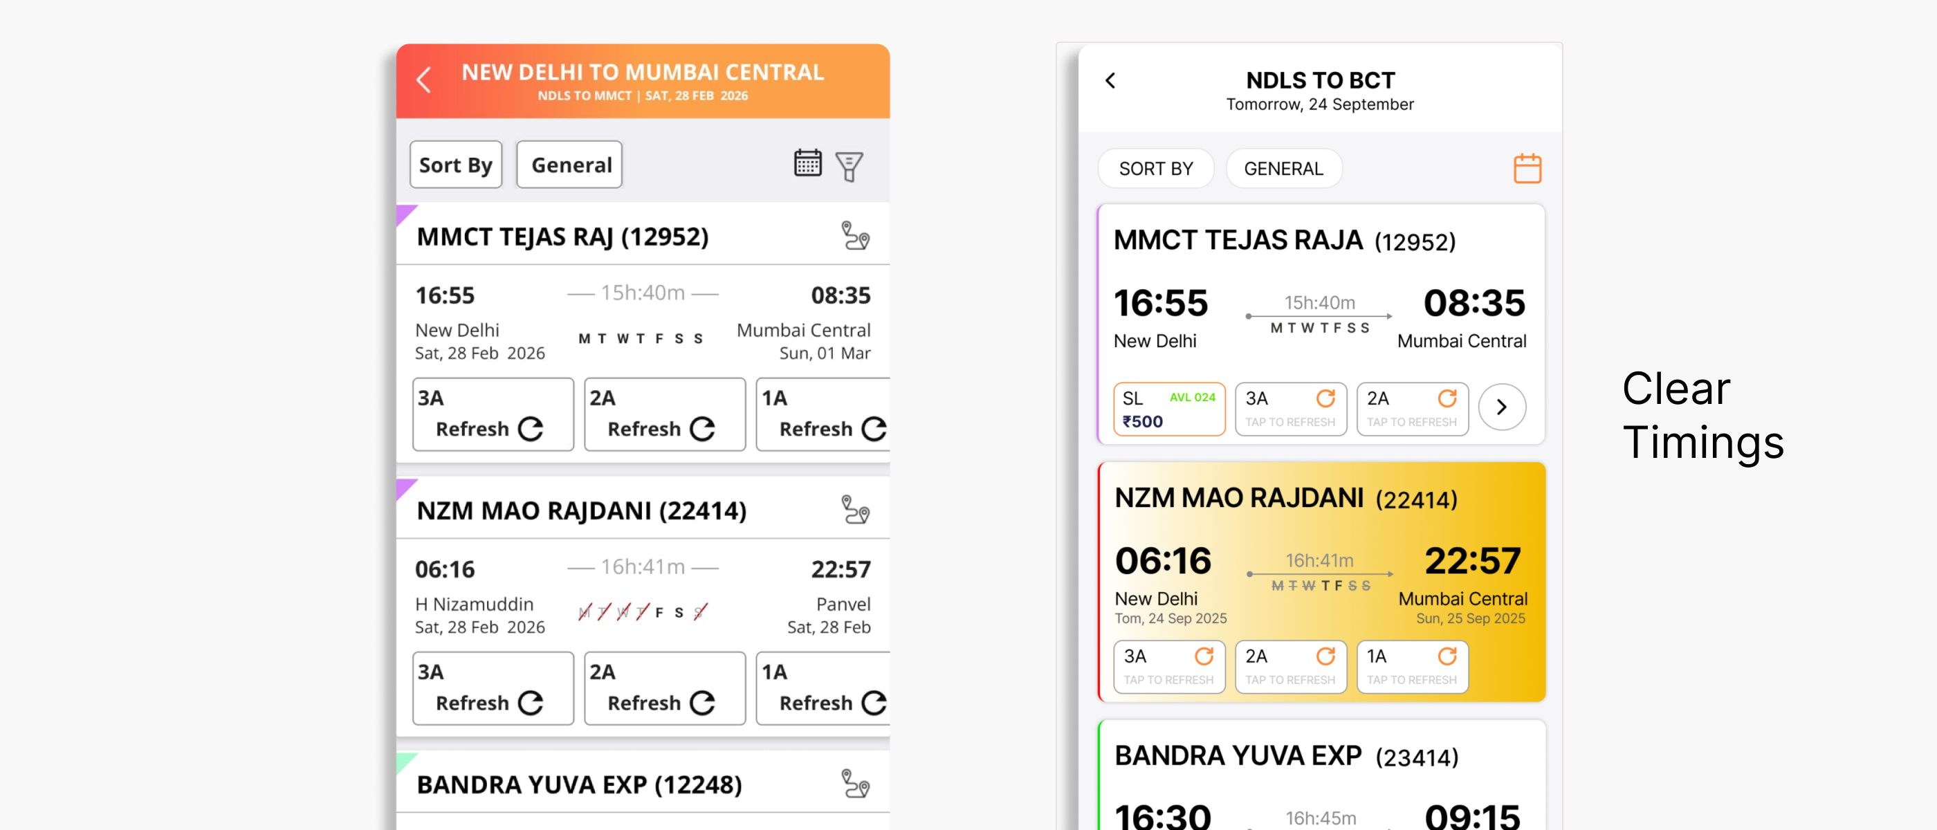
Task: Refresh 1A availability for MMCT Tejas Raj (left design)
Action: pyautogui.click(x=823, y=415)
